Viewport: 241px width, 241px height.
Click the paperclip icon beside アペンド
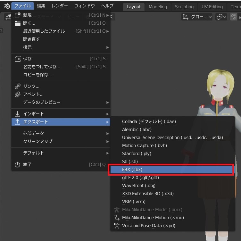click(x=18, y=94)
